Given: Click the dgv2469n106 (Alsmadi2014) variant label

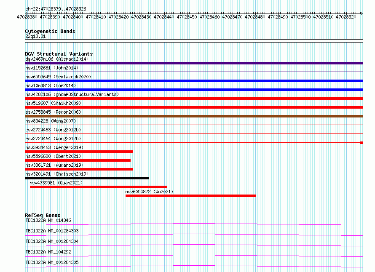Looking at the screenshot, I should tap(57, 59).
